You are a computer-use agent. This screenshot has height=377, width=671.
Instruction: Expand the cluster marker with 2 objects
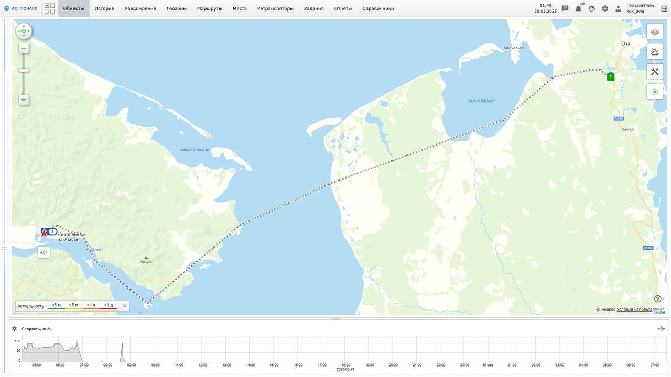click(52, 231)
